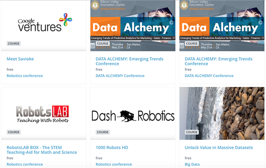Open the RobotsLAB logo thumbnail
Screen dimensions: 266x168
click(x=44, y=113)
